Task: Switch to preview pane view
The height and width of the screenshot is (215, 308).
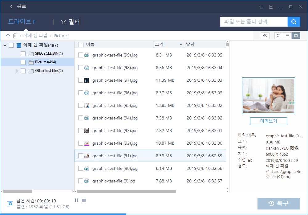Action: [296, 36]
